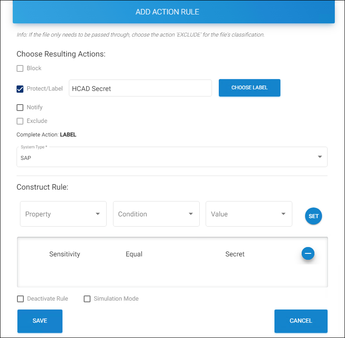The height and width of the screenshot is (338, 345).
Task: Remove the Sensitivity rule with minus icon
Action: coord(308,253)
